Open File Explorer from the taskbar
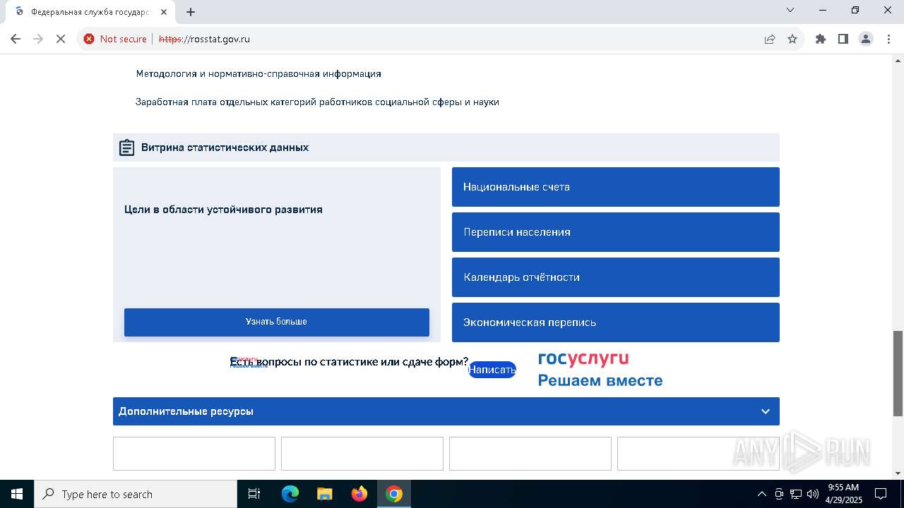Viewport: 904px width, 508px height. (x=324, y=494)
